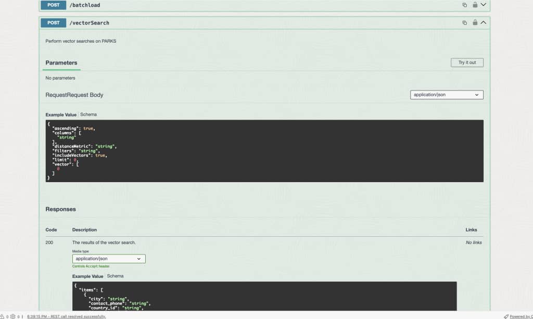The height and width of the screenshot is (319, 533).
Task: Expand the /batchload endpoint chevron
Action: pos(483,5)
